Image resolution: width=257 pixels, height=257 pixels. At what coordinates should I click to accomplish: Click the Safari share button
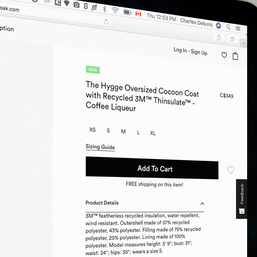(219, 38)
